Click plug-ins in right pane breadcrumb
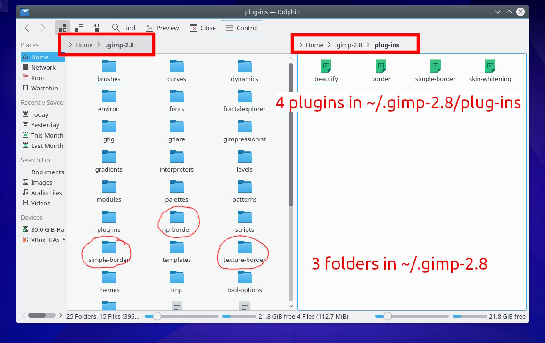Screen dimensions: 545x343 387,45
